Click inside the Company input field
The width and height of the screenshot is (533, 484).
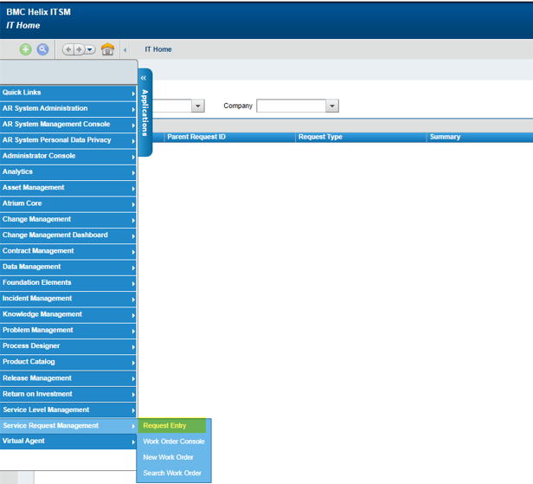coord(292,106)
